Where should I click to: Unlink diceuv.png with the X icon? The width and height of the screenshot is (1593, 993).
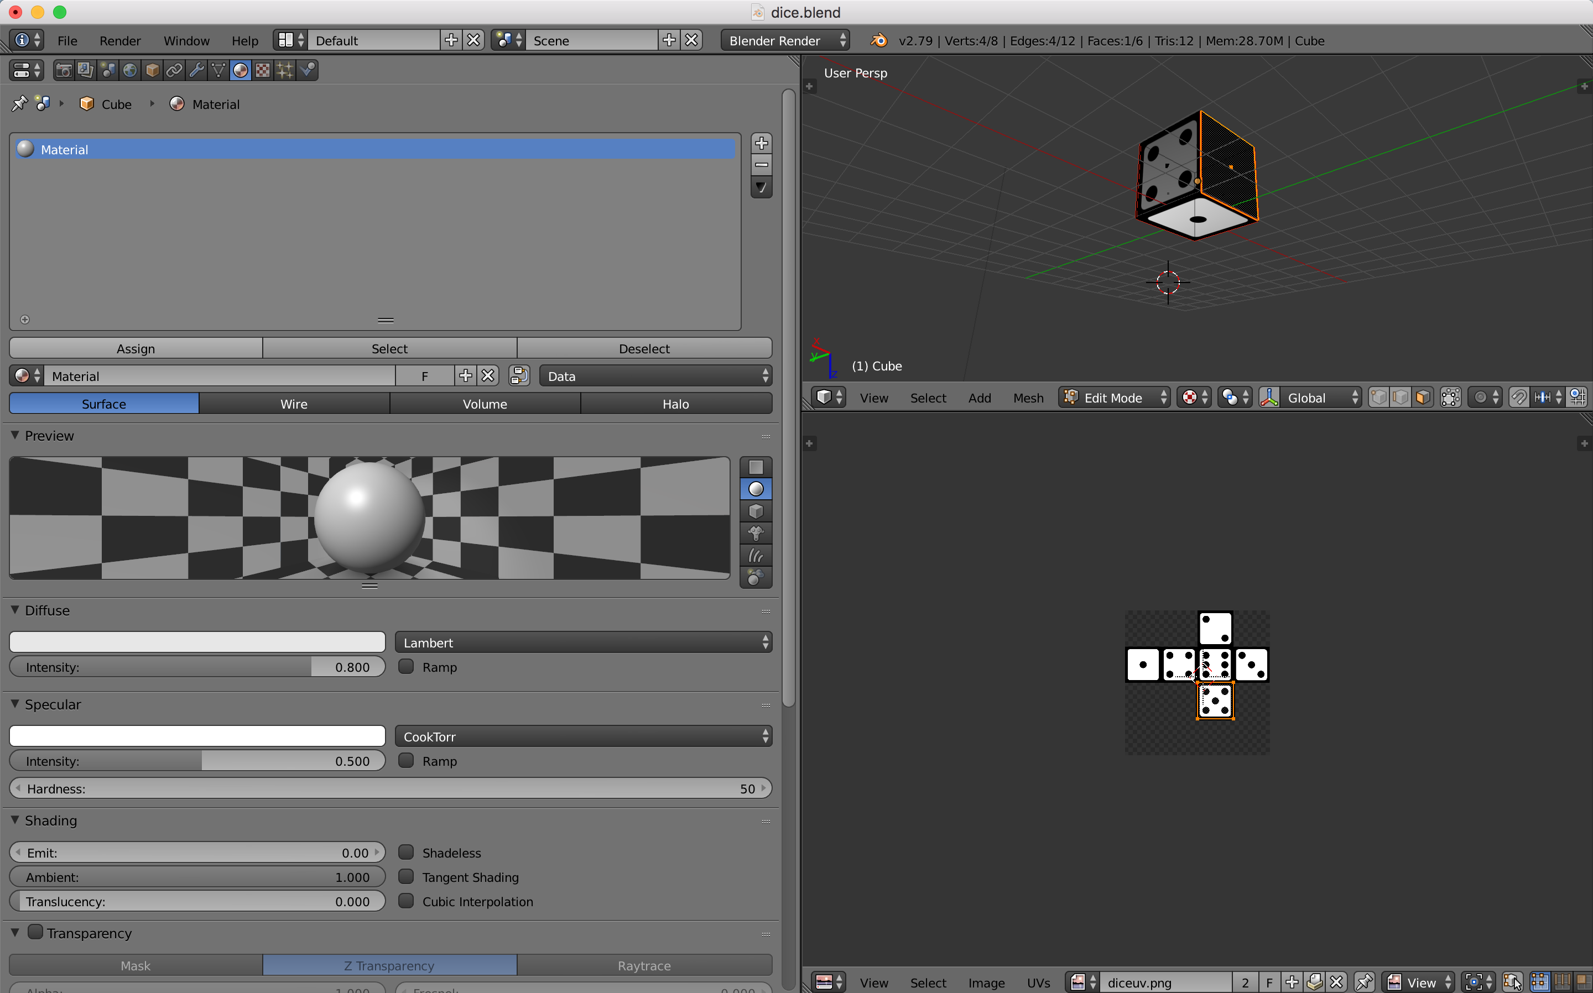coord(1336,982)
